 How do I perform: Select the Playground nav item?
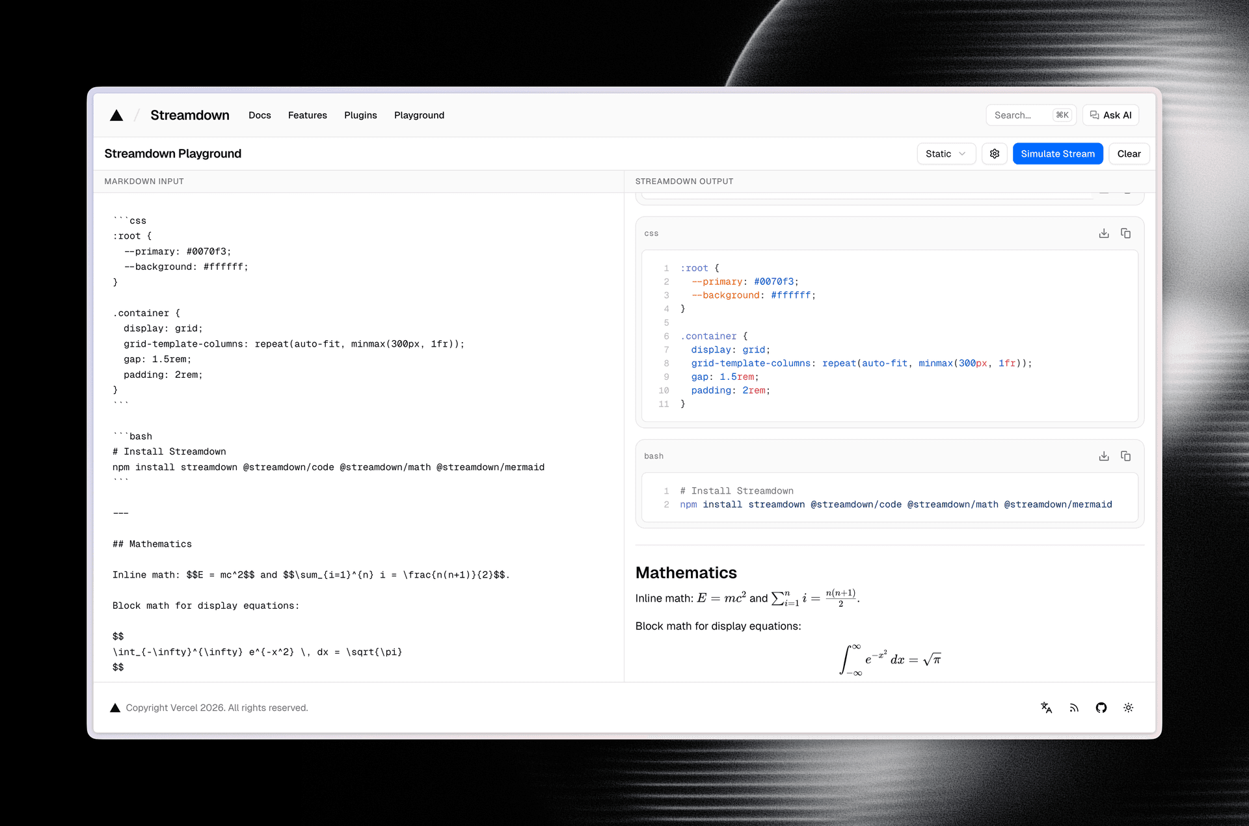pos(419,115)
